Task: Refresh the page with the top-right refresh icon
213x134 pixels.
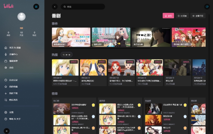Action: click(207, 7)
